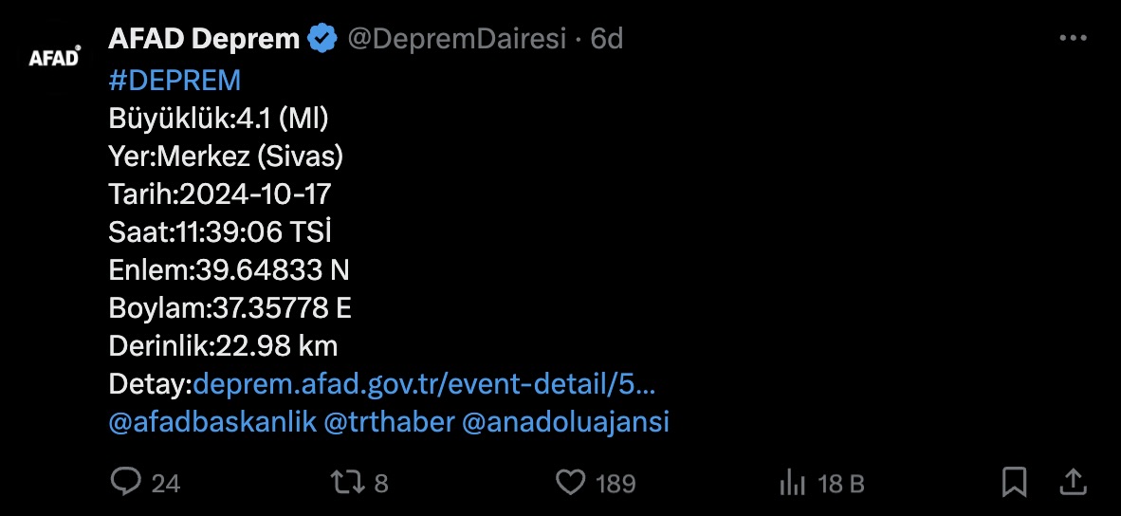
Task: Click the reply comment icon
Action: [x=125, y=482]
